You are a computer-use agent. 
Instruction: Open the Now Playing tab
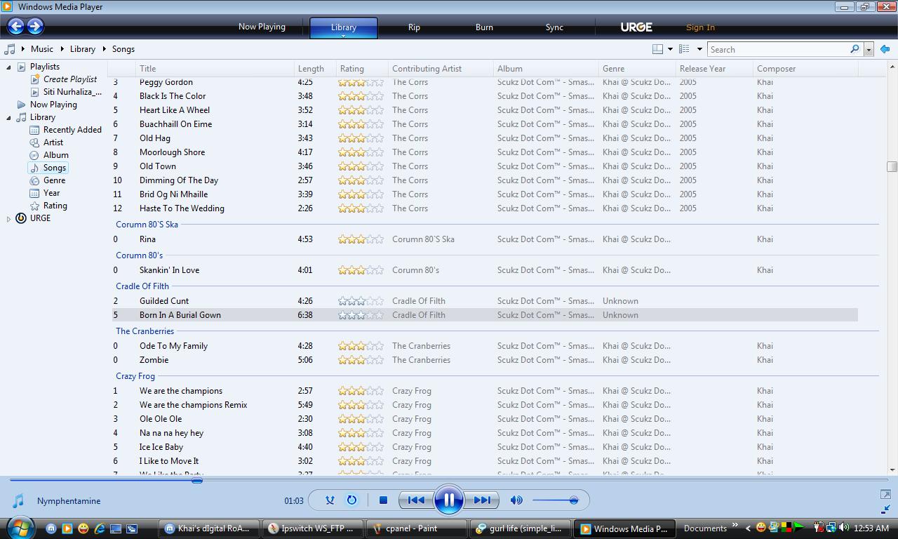[x=262, y=27]
